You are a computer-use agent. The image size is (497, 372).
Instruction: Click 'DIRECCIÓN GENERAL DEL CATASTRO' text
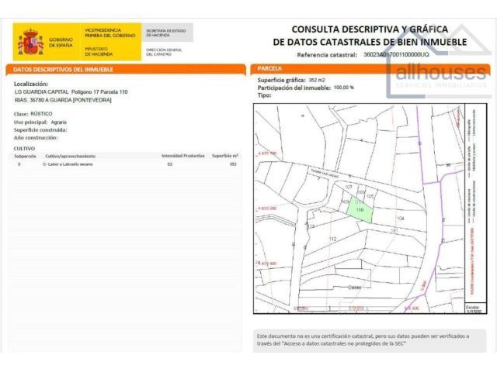click(x=164, y=52)
